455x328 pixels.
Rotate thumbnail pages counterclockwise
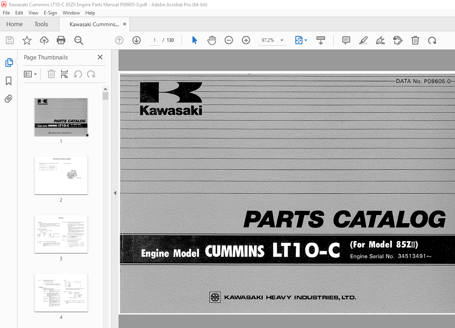click(78, 74)
